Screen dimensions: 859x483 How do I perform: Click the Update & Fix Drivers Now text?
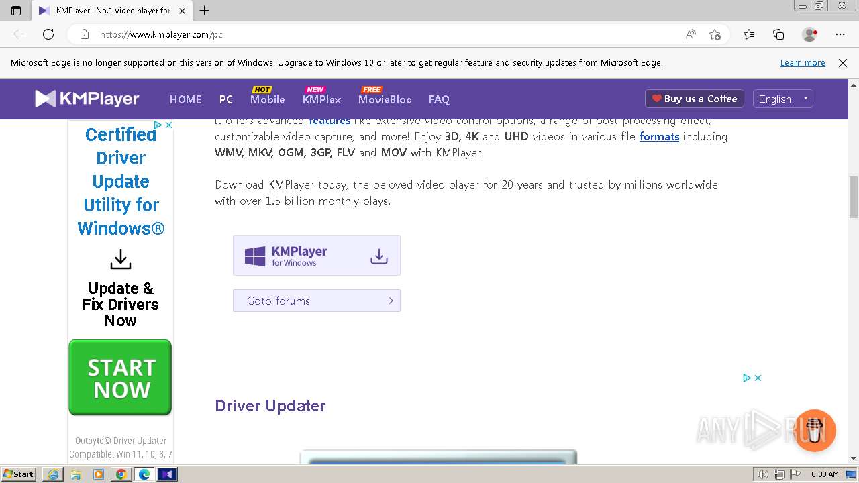coord(121,305)
